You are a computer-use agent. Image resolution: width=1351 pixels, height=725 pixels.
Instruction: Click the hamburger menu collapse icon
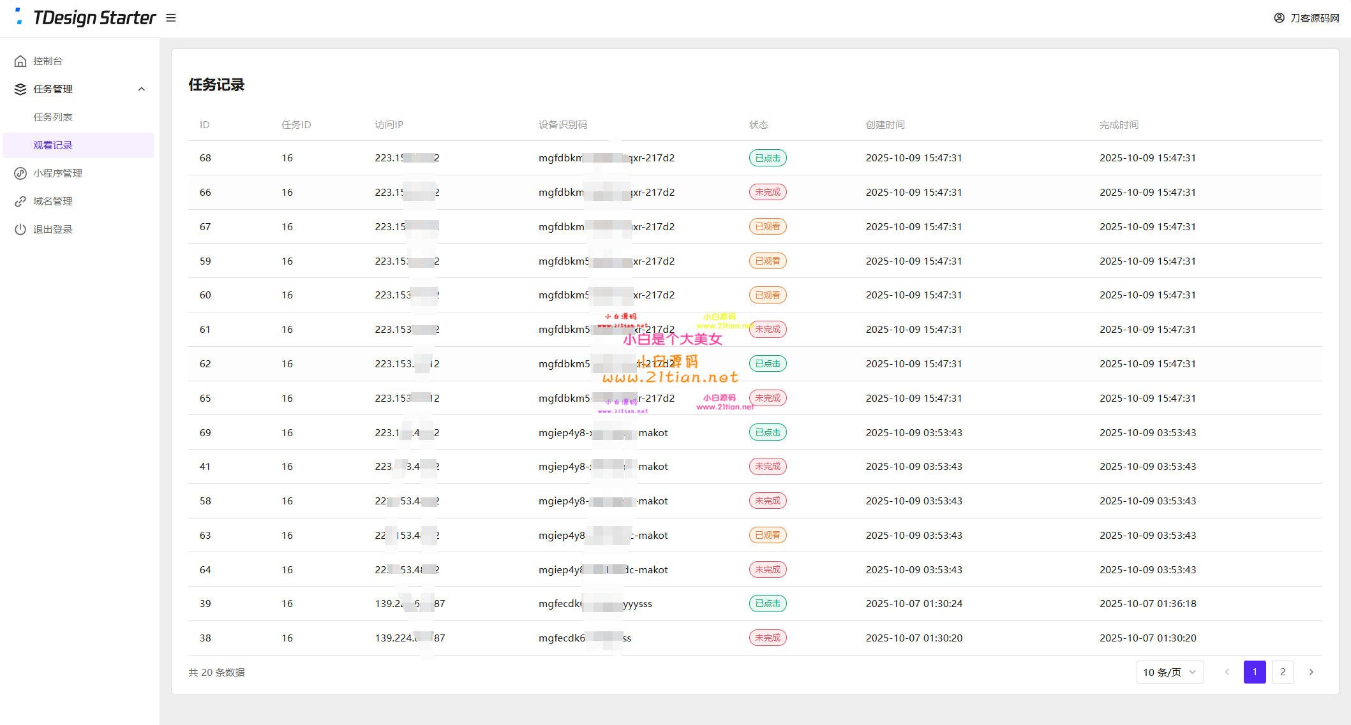pos(170,18)
